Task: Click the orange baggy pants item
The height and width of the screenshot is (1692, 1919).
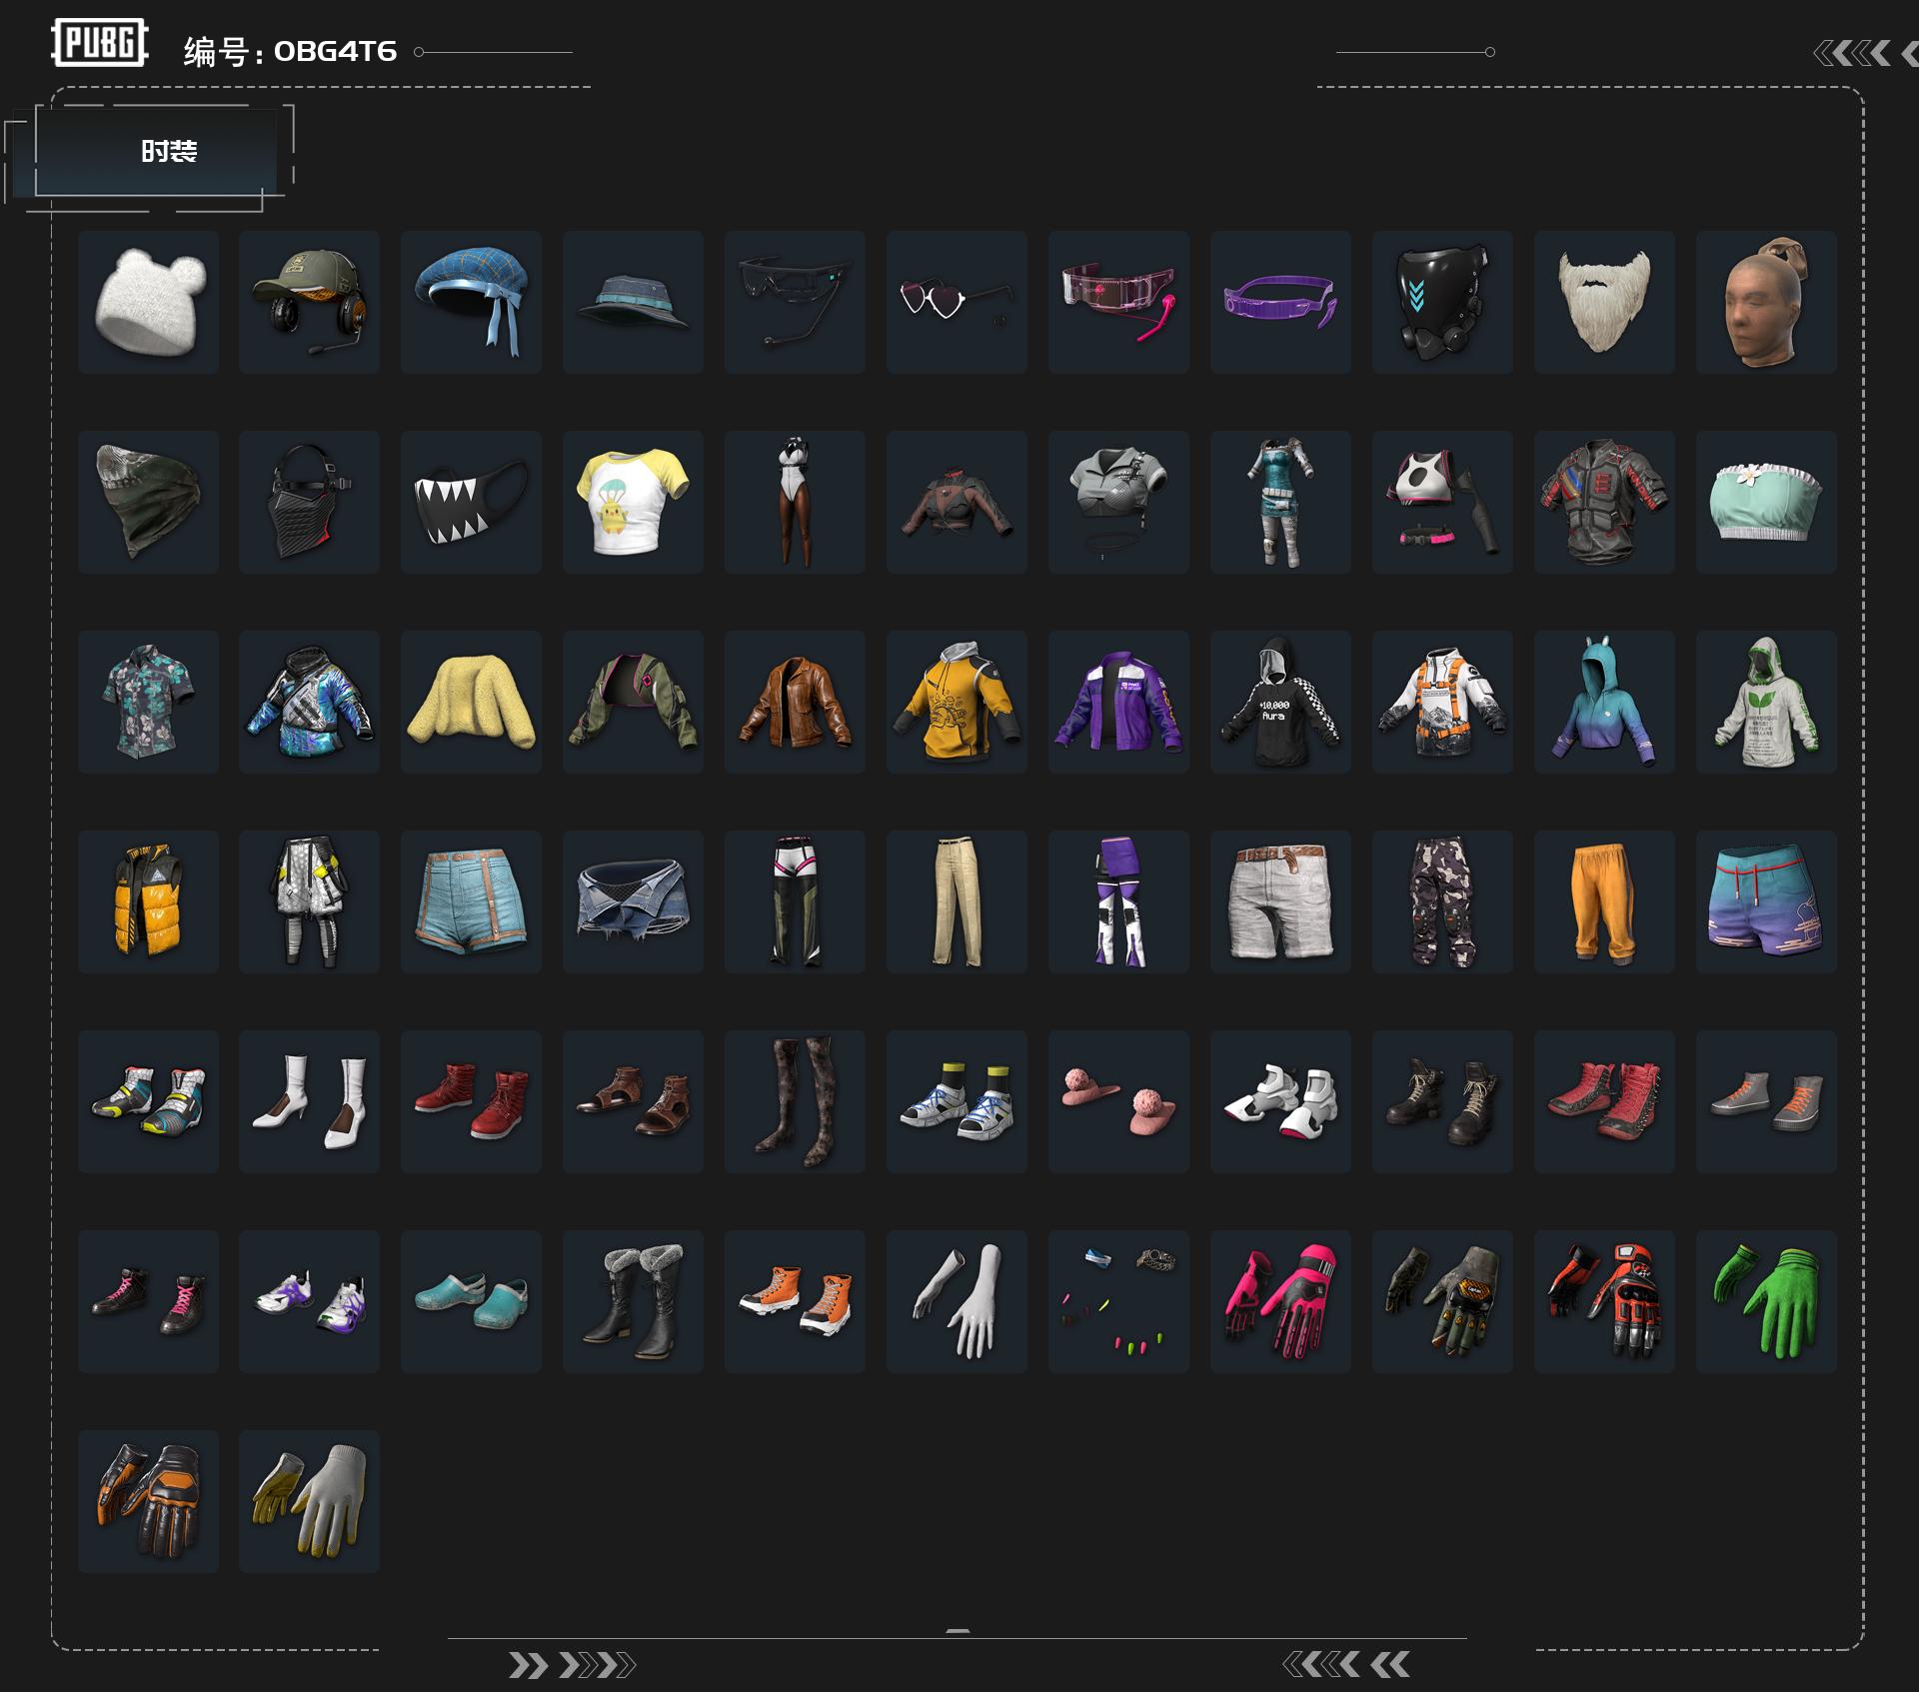Action: click(x=1604, y=901)
